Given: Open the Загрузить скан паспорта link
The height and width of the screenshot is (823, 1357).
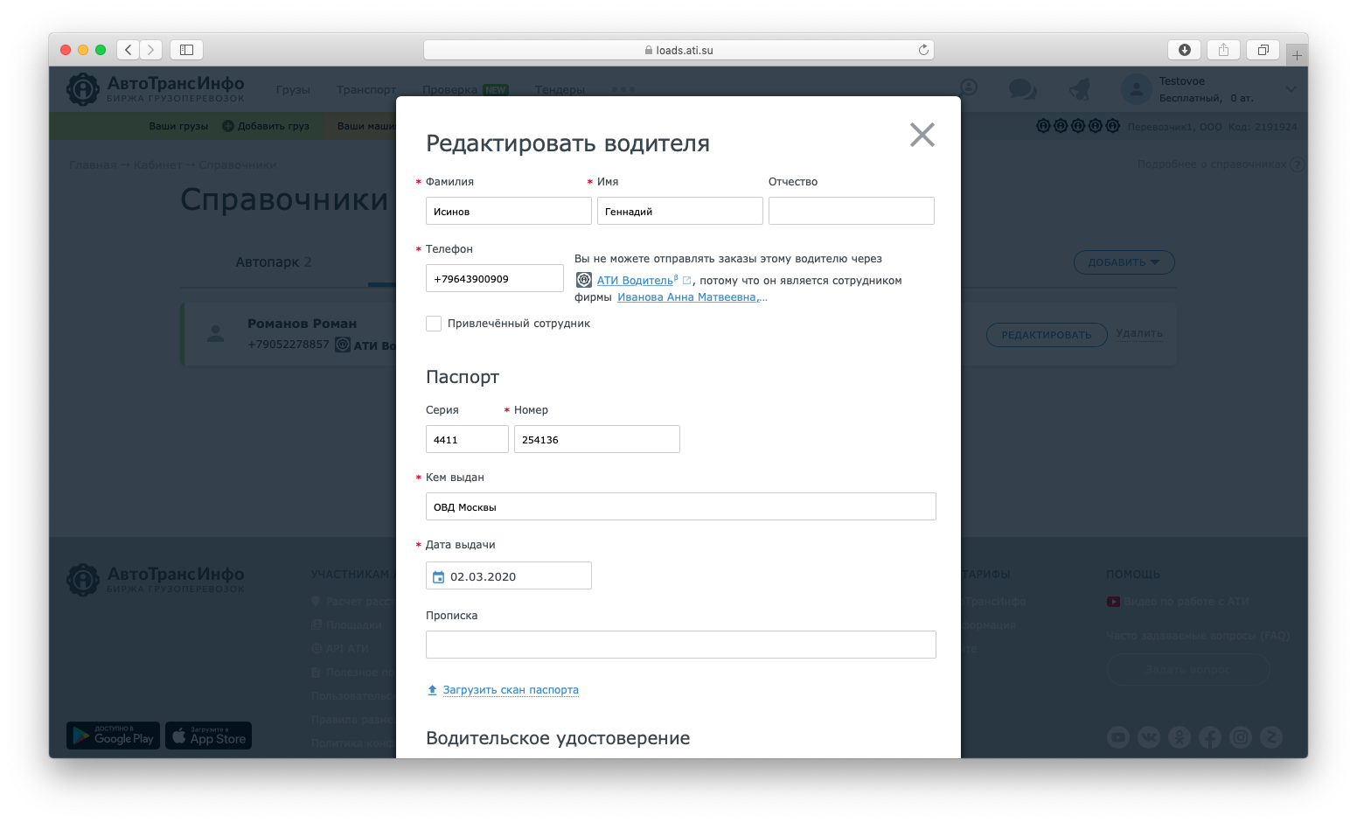Looking at the screenshot, I should click(511, 690).
